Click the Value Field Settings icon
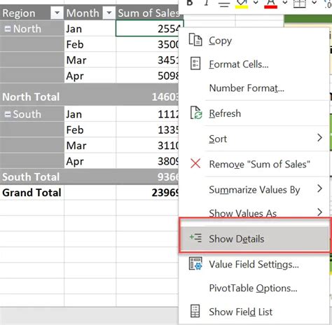The width and height of the screenshot is (332, 325). tap(195, 263)
